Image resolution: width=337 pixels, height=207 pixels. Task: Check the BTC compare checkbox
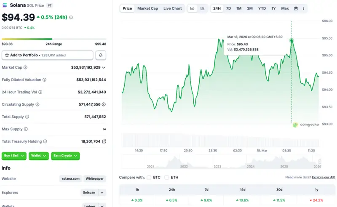point(149,178)
